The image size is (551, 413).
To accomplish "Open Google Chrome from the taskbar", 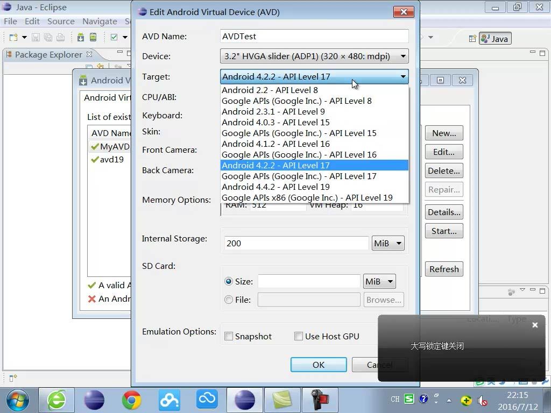I will [131, 400].
